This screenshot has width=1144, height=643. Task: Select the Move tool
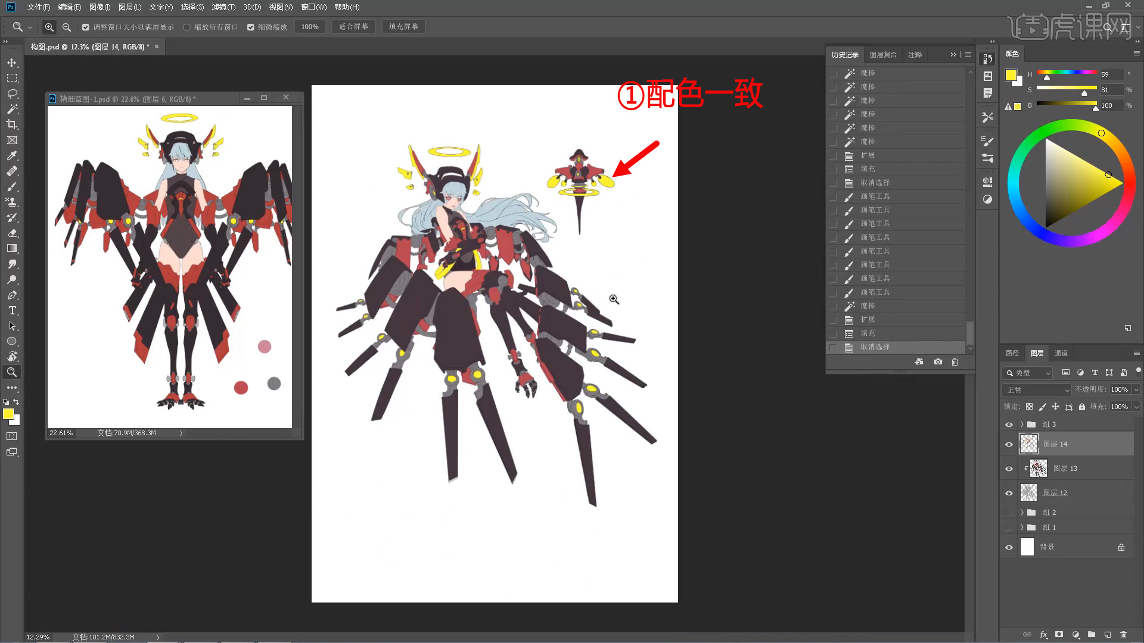pyautogui.click(x=12, y=63)
